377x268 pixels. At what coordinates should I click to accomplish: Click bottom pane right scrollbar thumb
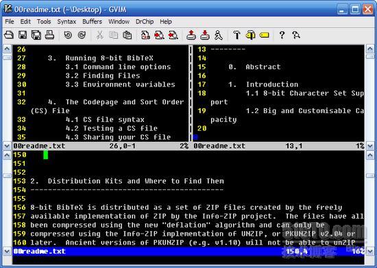pyautogui.click(x=370, y=176)
